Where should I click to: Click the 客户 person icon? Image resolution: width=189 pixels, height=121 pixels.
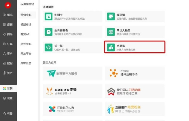point(4,54)
